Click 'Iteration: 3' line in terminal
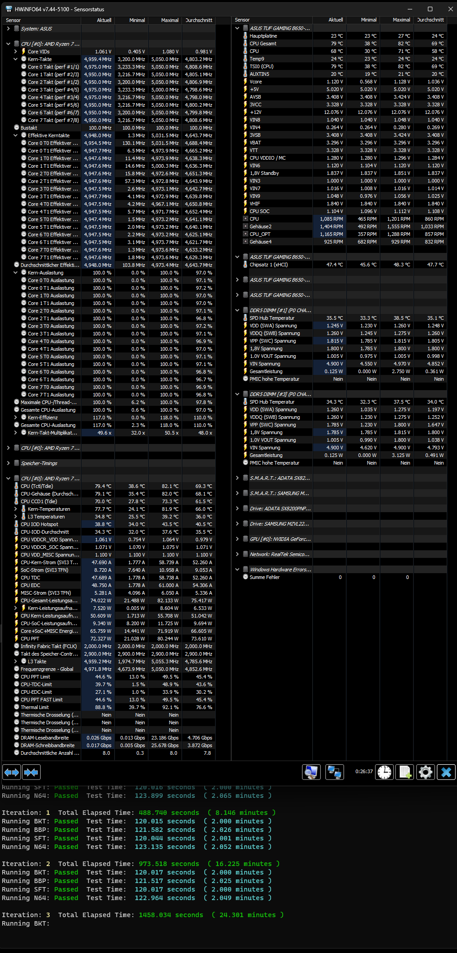Viewport: 457px width, 953px height. point(142,915)
